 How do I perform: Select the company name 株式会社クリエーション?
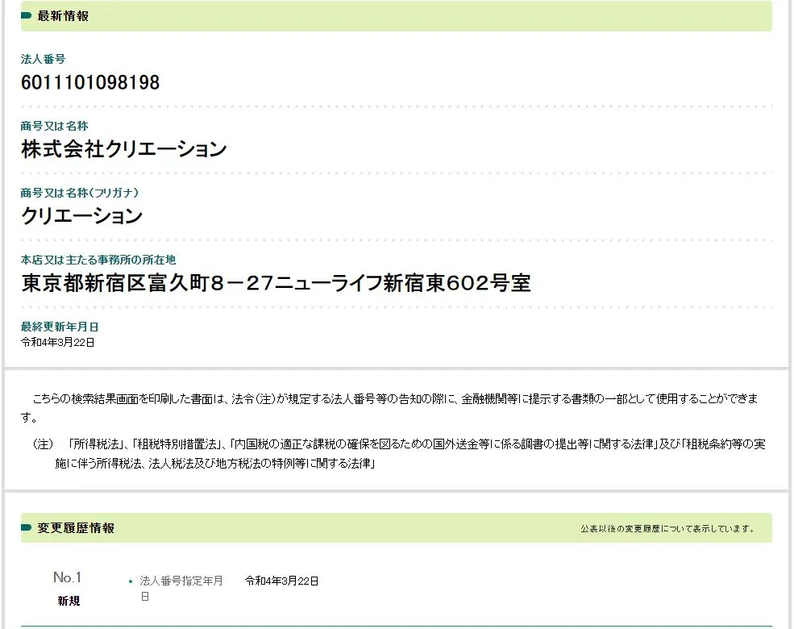tap(123, 149)
